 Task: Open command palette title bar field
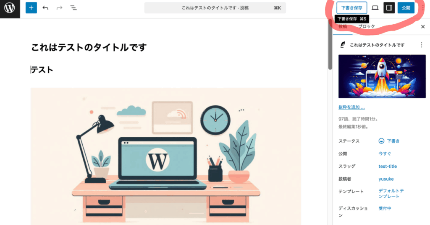click(x=215, y=8)
